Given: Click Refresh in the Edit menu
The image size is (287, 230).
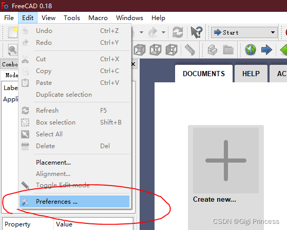Looking at the screenshot, I should 74,111.
